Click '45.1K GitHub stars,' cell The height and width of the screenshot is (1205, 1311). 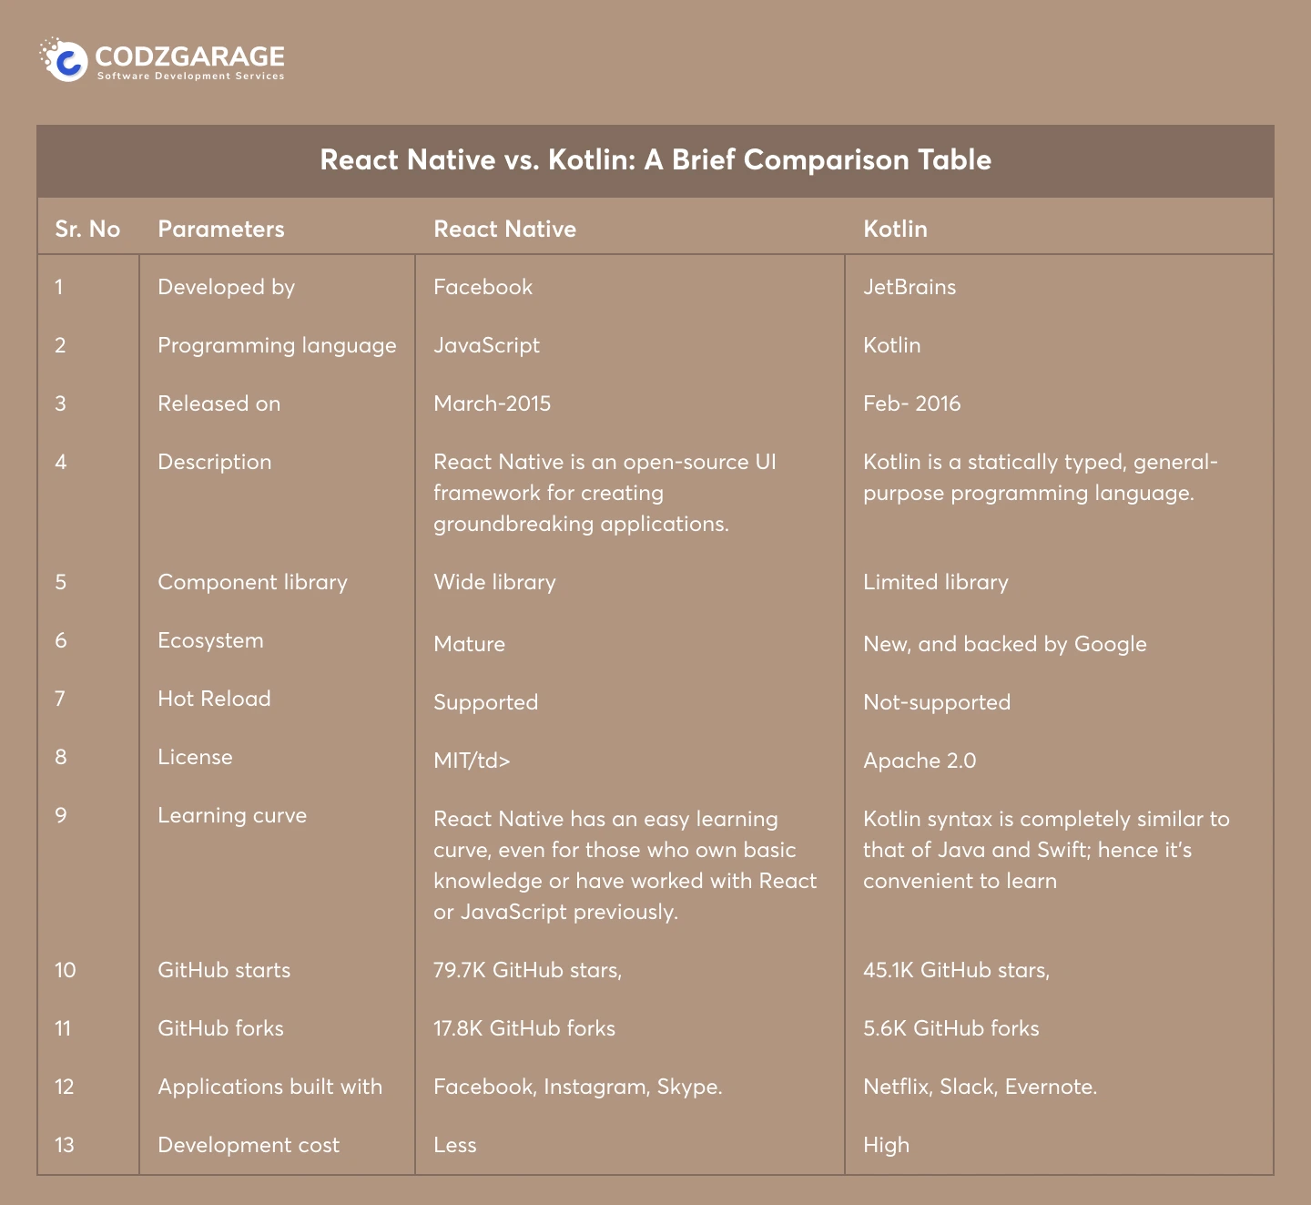coord(956,970)
